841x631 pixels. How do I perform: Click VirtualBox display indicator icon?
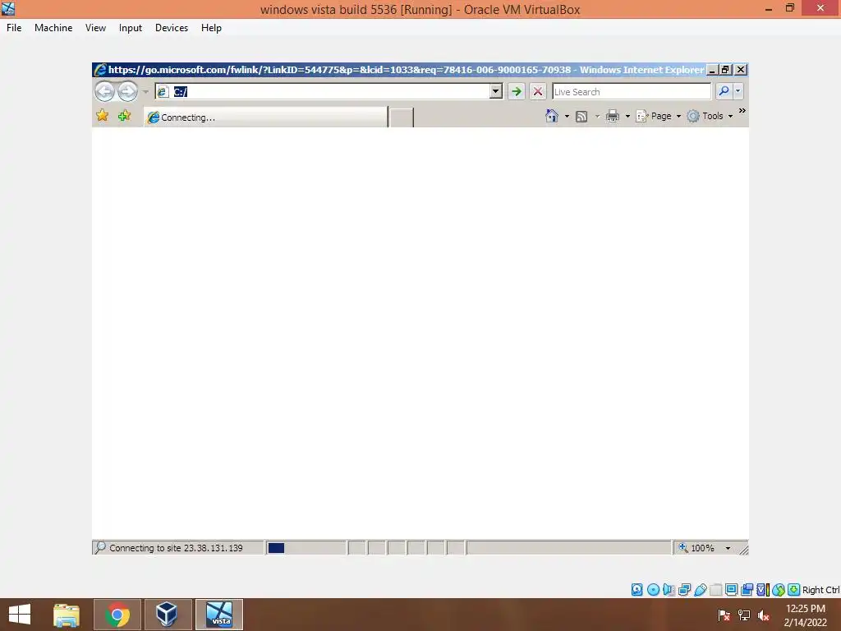[731, 590]
